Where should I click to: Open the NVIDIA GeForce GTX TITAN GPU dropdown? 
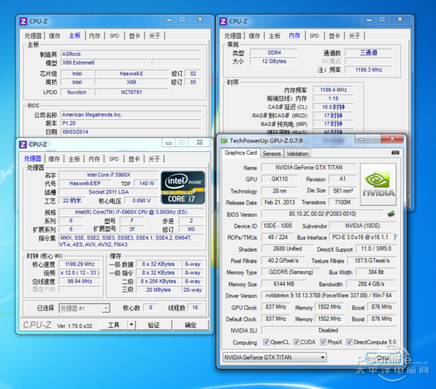pyautogui.click(x=305, y=358)
